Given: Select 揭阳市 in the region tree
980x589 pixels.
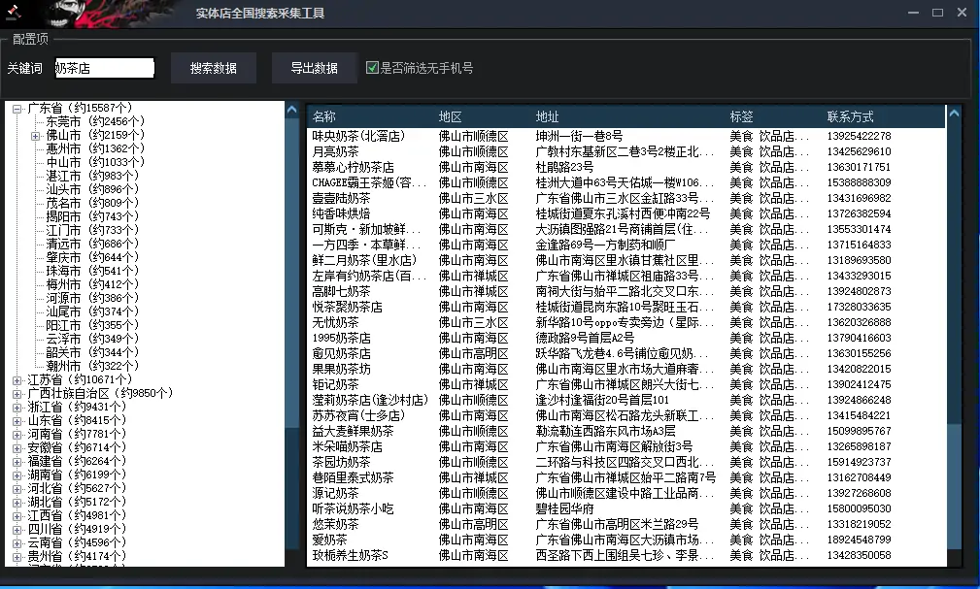Looking at the screenshot, I should [92, 216].
